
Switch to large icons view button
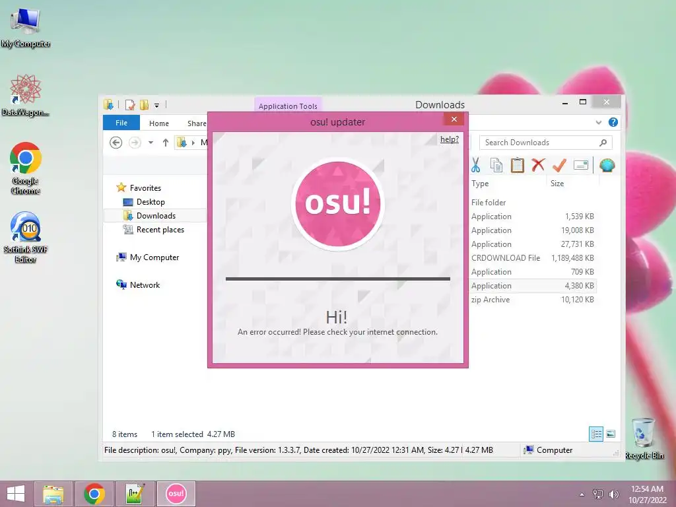coord(611,434)
